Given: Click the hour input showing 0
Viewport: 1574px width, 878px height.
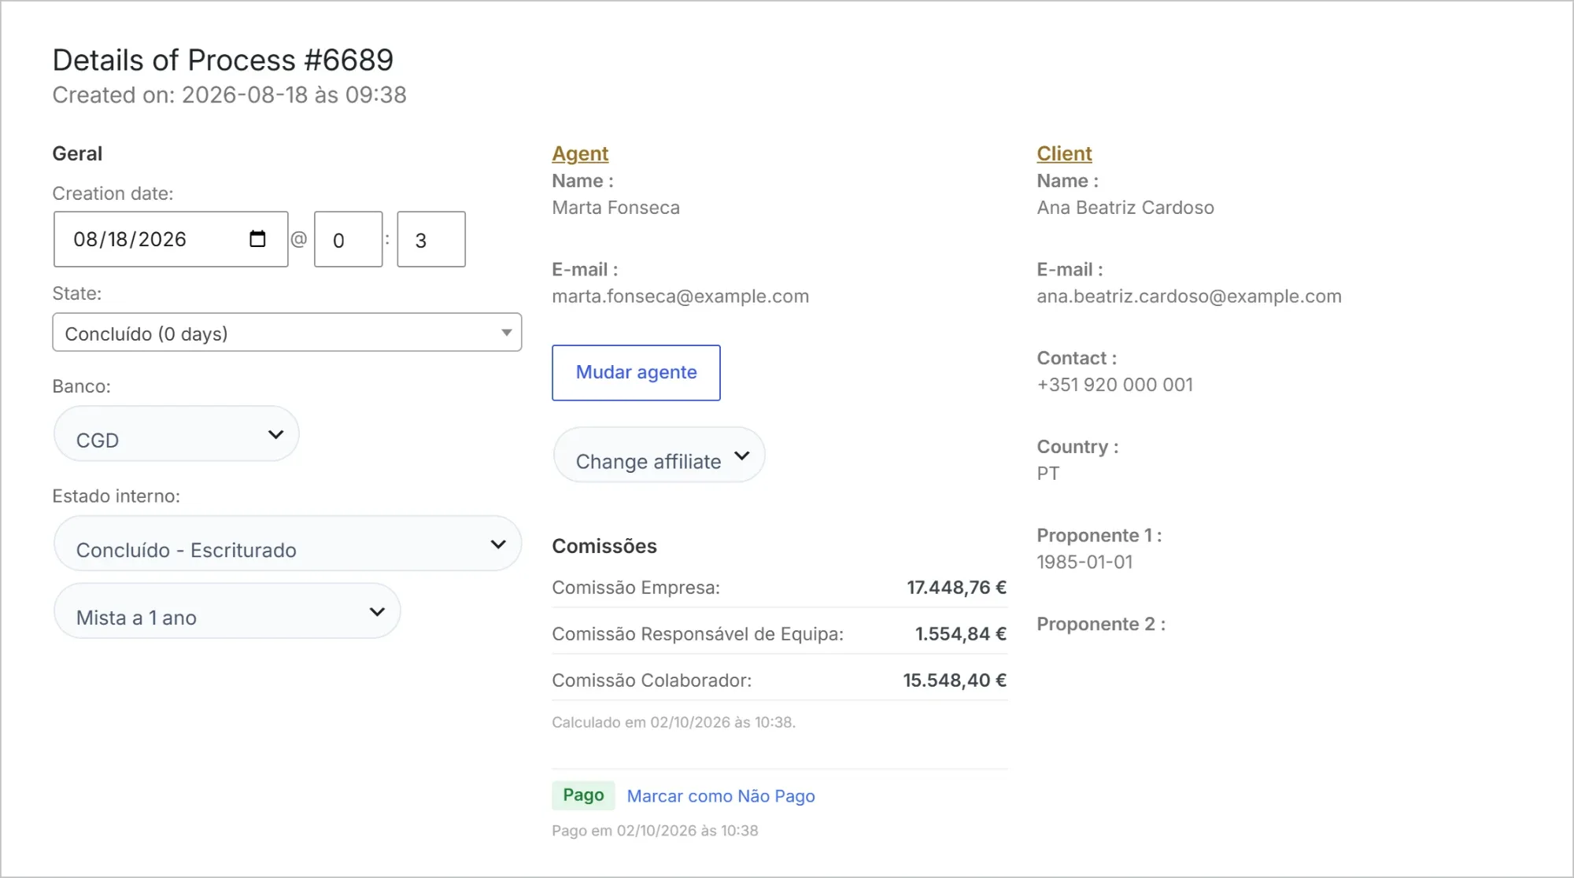Looking at the screenshot, I should point(348,239).
